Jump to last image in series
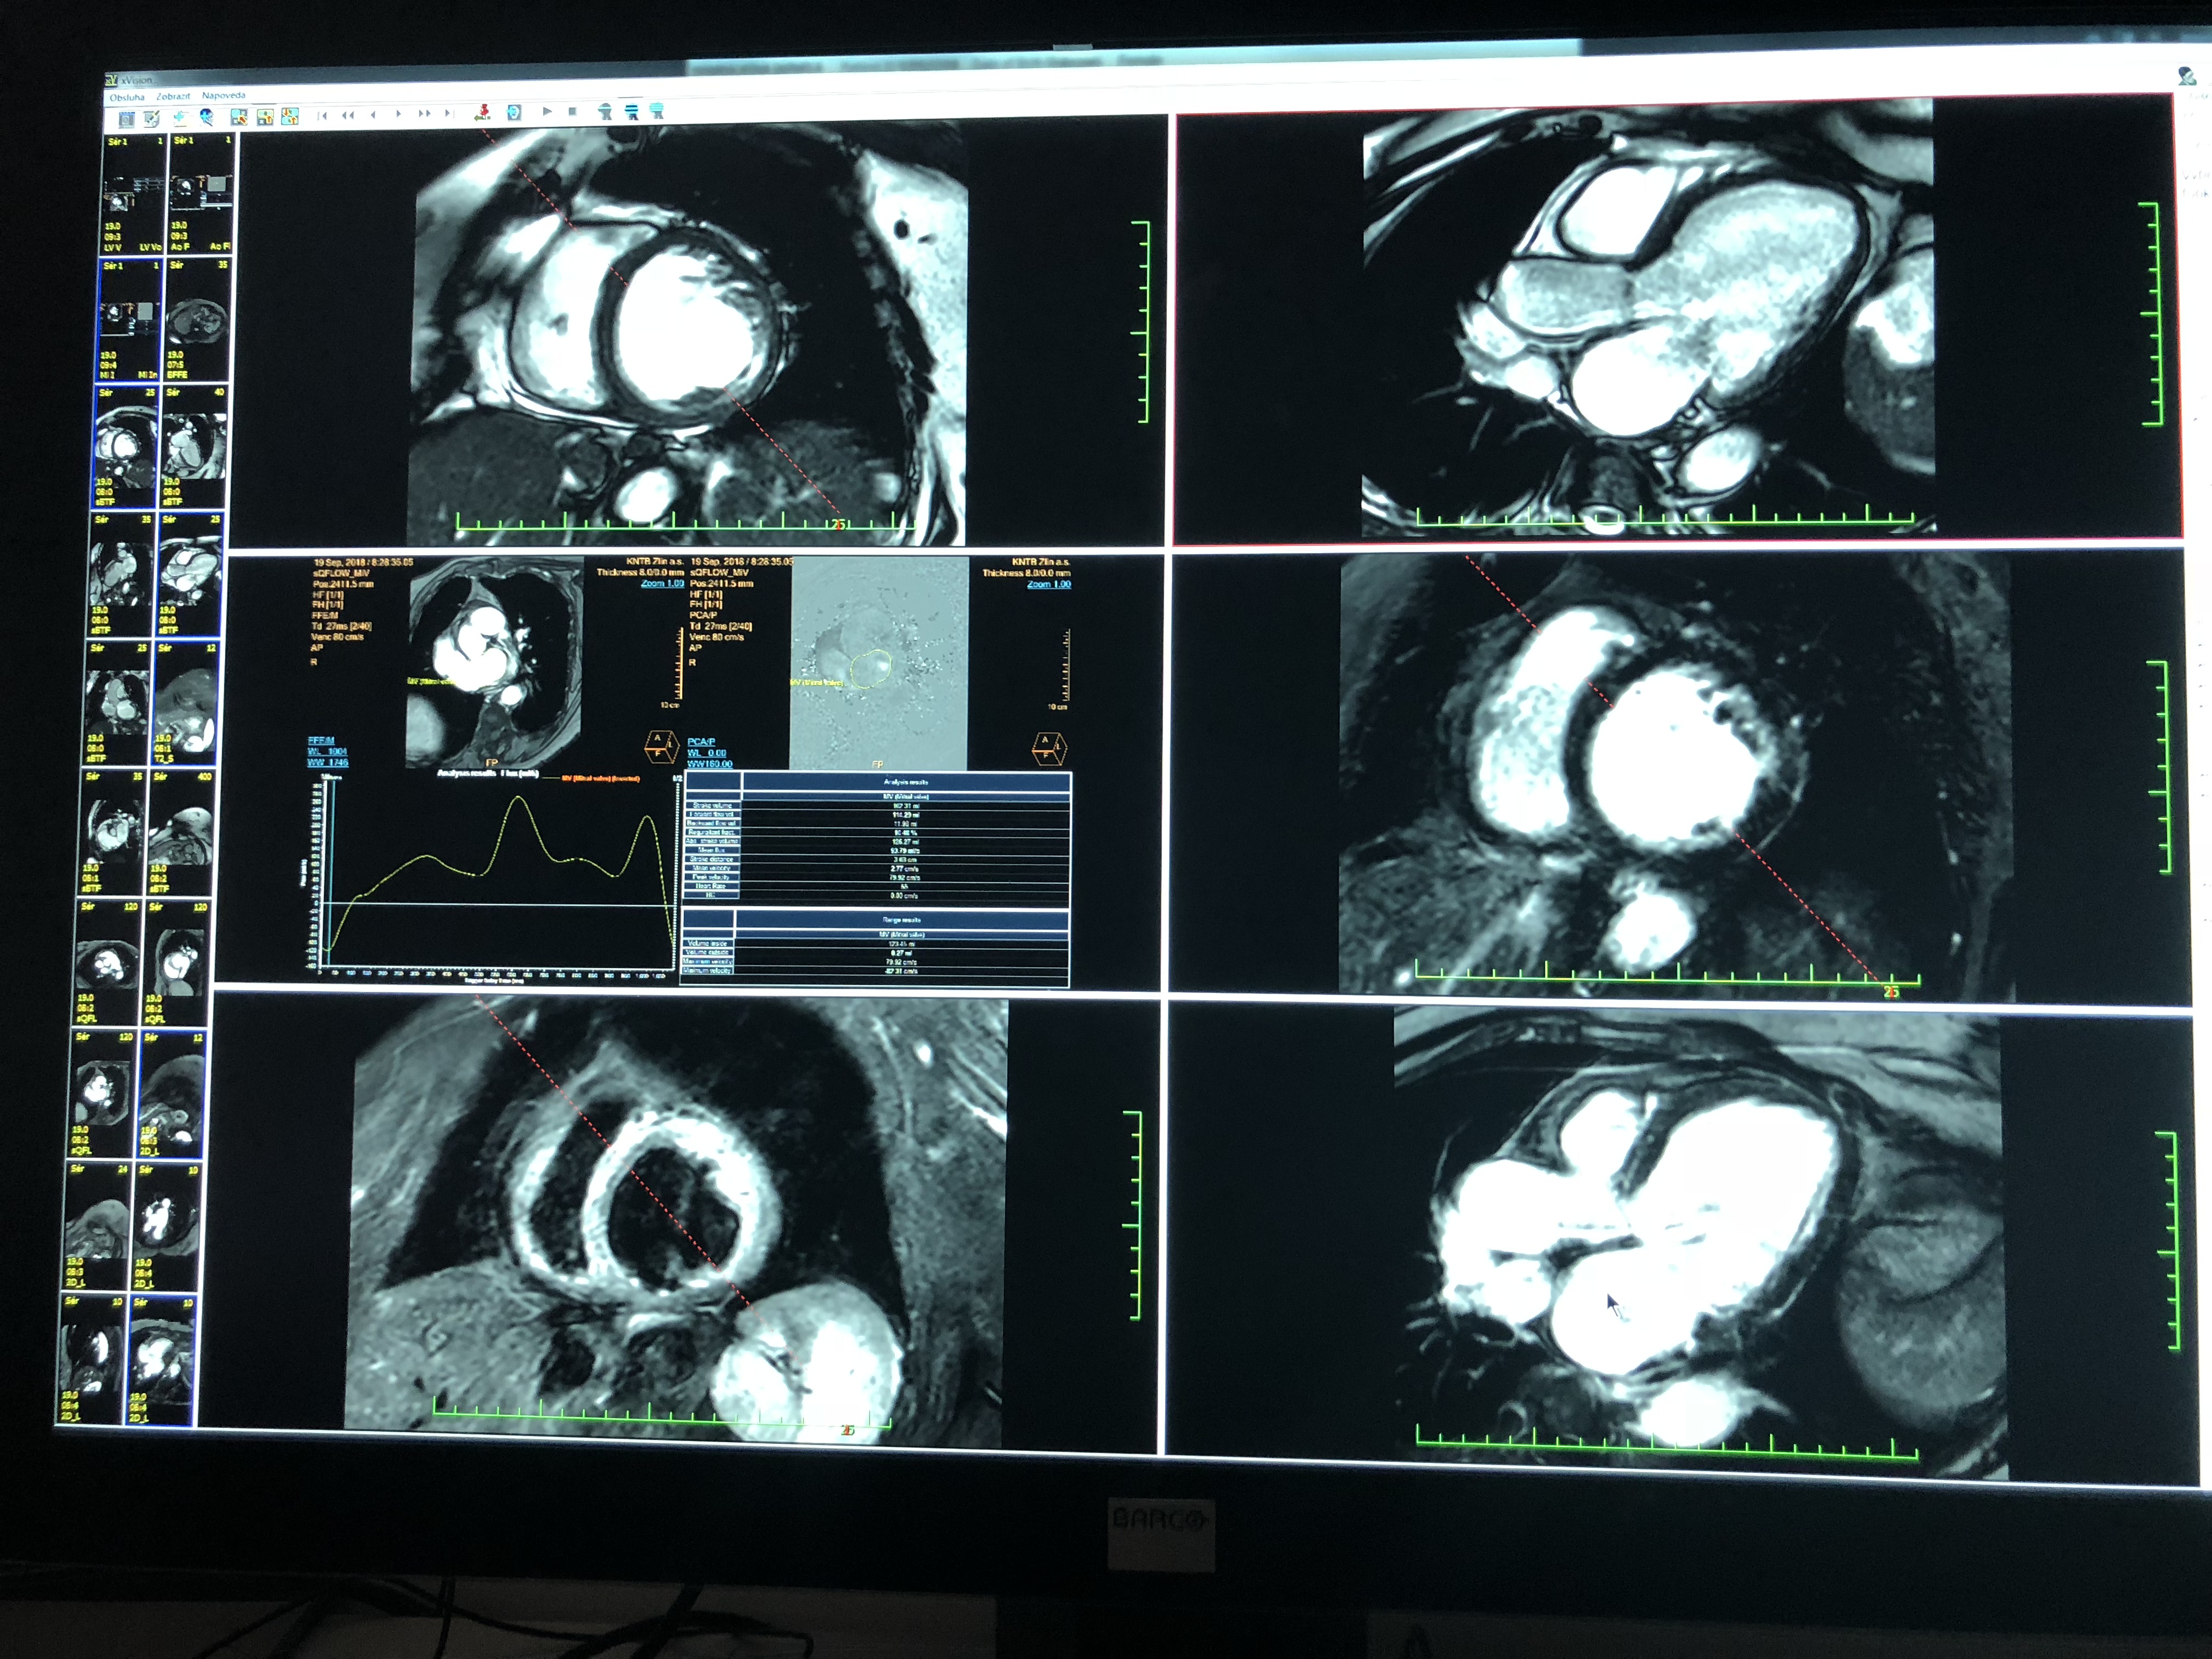The height and width of the screenshot is (1659, 2212). (x=449, y=114)
